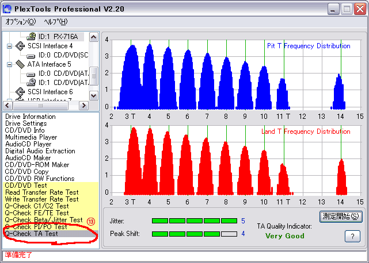
Task: Click the 測定開始(S) button
Action: (341, 216)
